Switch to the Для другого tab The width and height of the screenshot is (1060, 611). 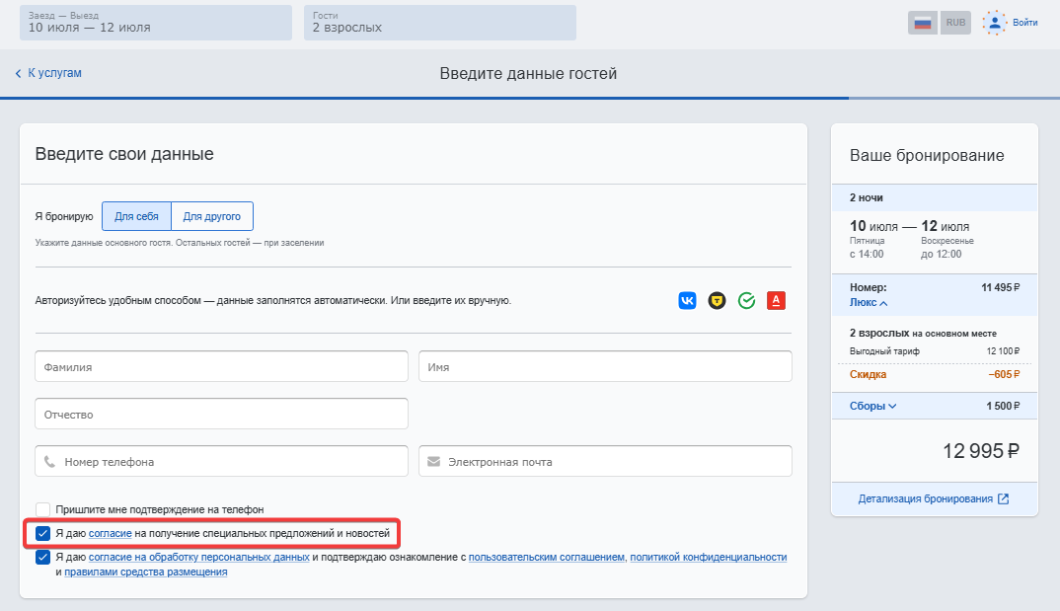coord(212,216)
